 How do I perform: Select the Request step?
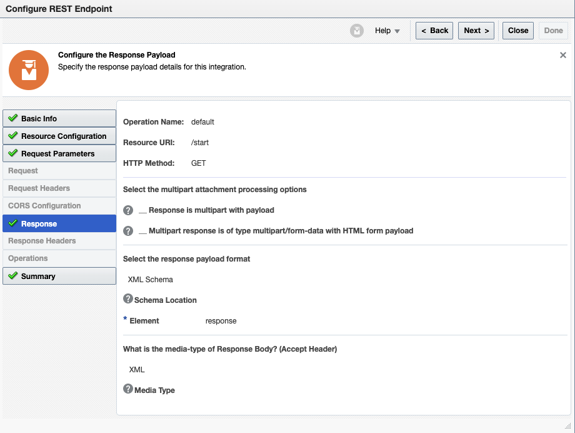tap(59, 171)
